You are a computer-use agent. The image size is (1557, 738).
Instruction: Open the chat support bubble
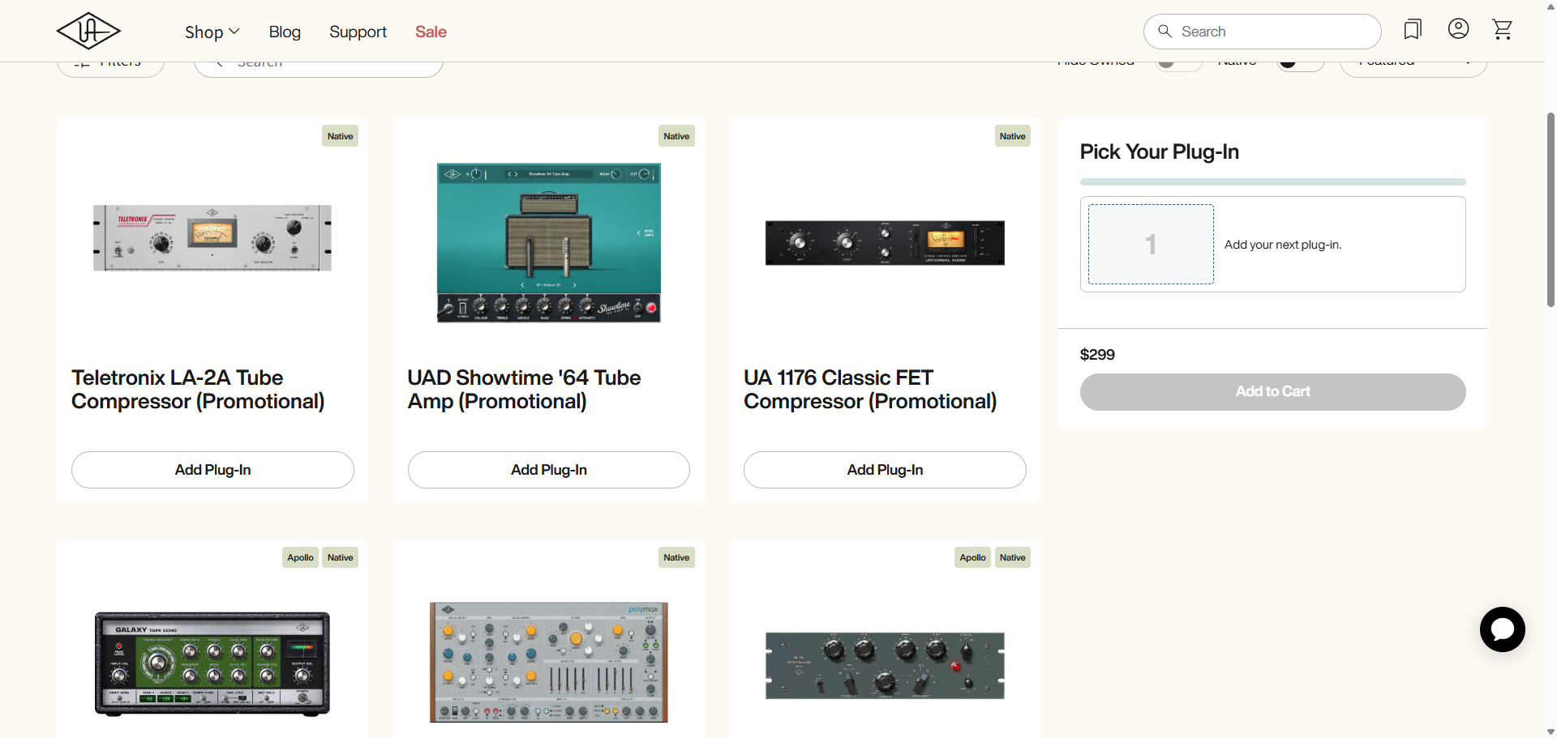pyautogui.click(x=1502, y=629)
